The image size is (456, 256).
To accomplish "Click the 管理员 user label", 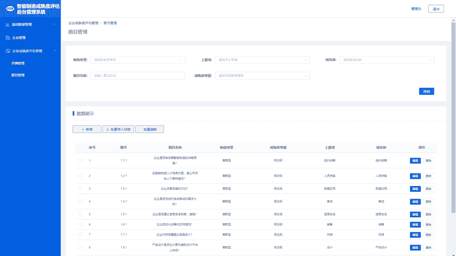I will tap(416, 9).
